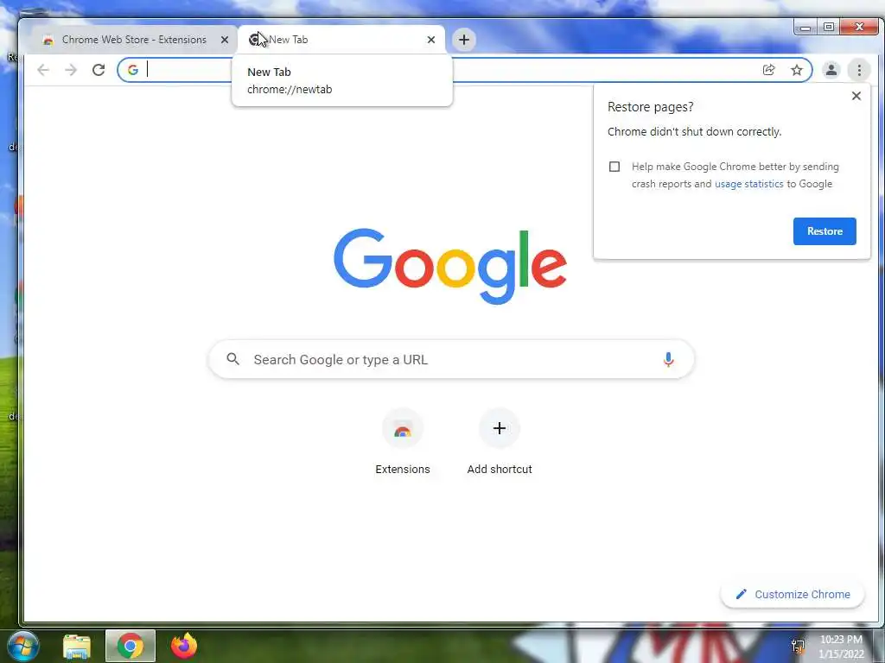This screenshot has height=663, width=885.
Task: Click the network tray icon
Action: (x=798, y=646)
